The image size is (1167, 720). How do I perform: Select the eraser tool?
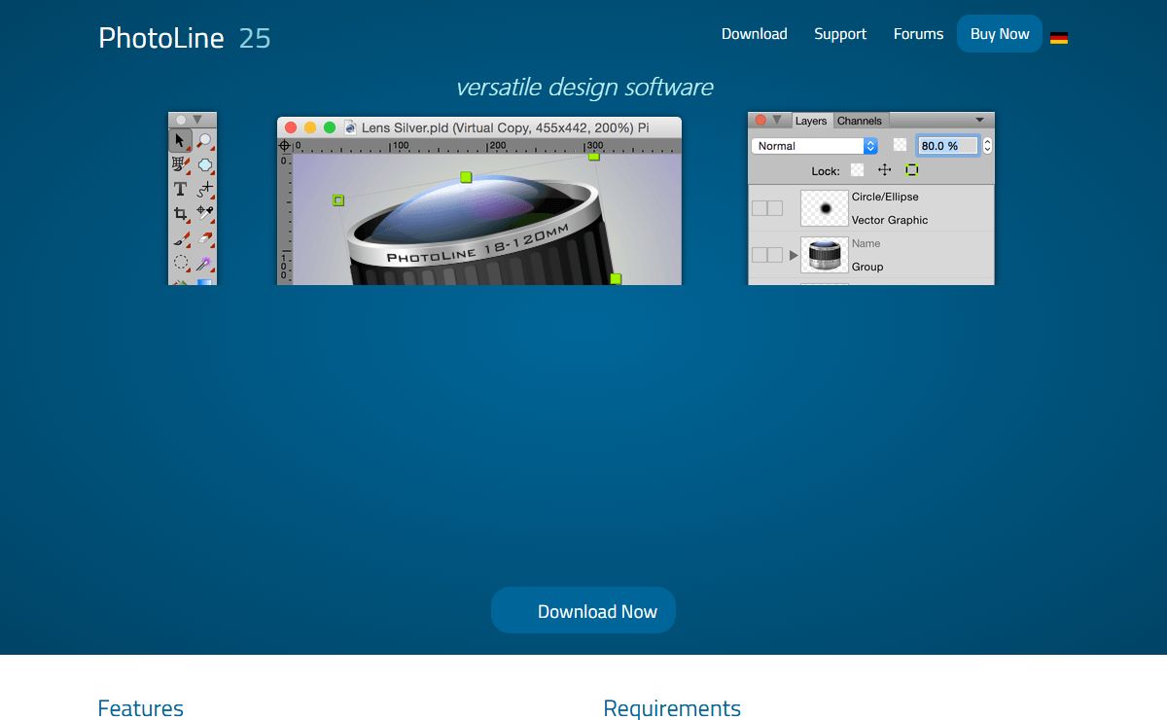(x=204, y=237)
